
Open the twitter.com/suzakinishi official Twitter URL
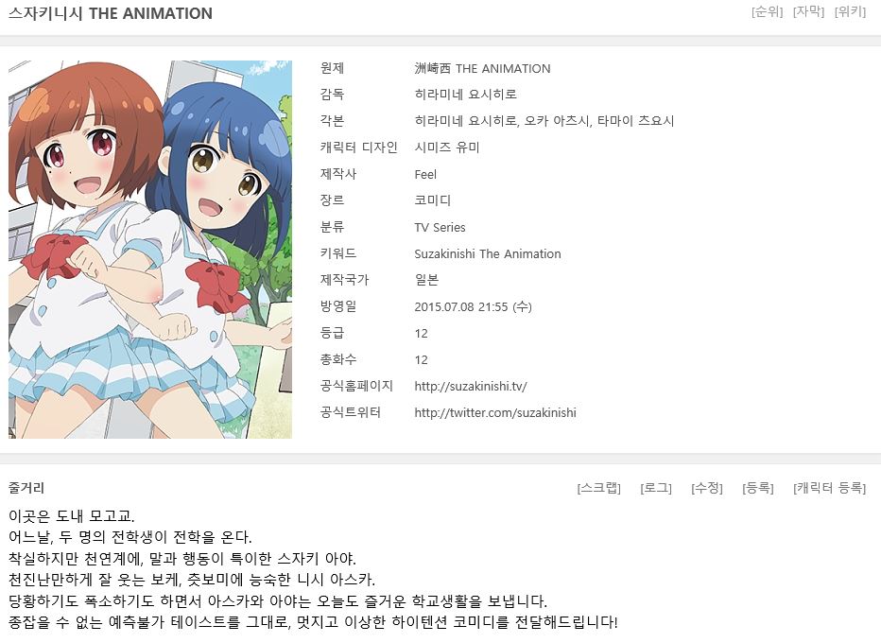tap(495, 412)
